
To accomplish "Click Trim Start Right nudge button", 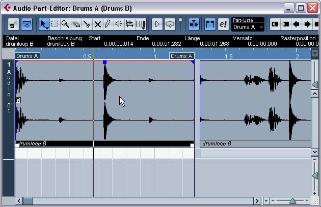I will [x=285, y=24].
